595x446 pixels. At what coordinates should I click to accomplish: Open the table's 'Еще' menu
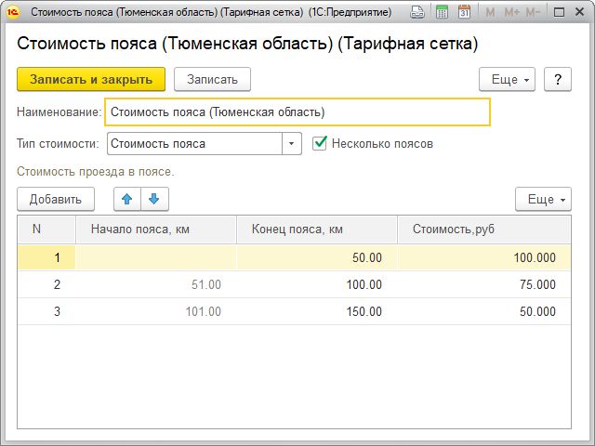point(543,199)
